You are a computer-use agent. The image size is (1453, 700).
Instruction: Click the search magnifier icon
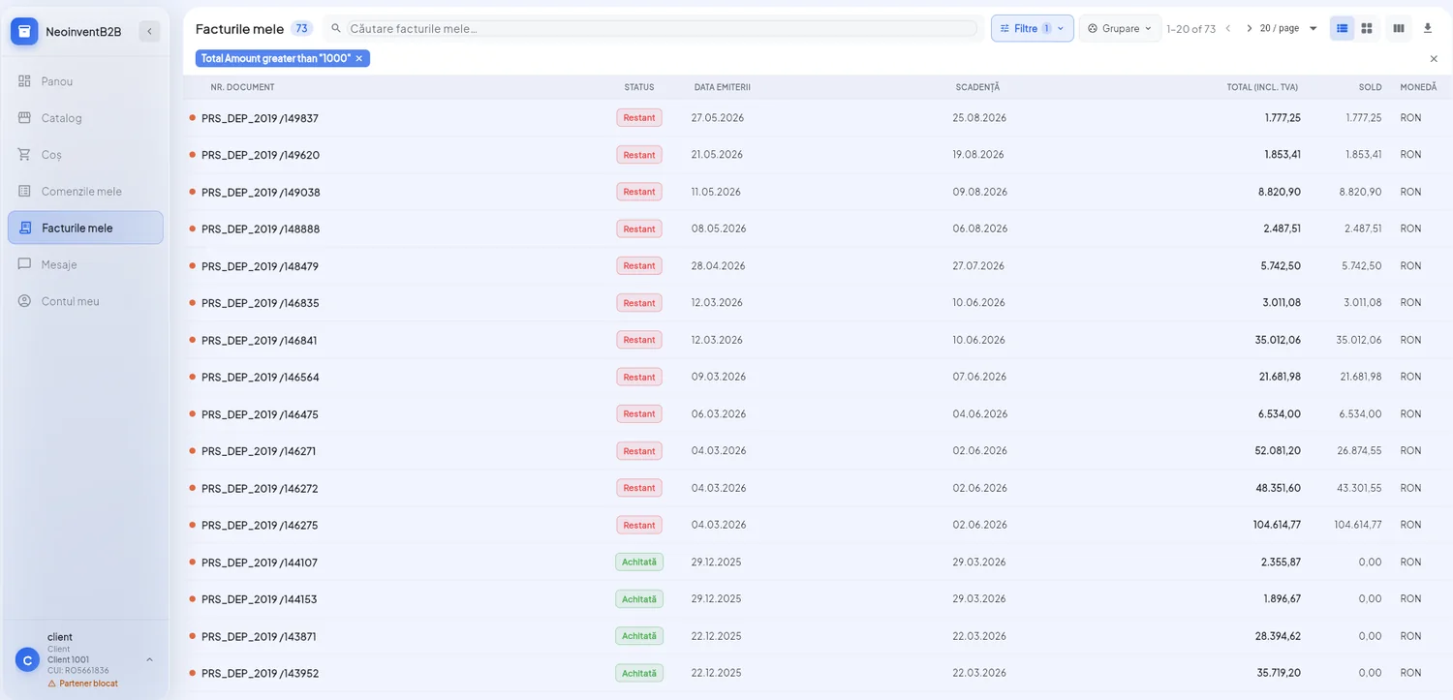click(x=336, y=29)
